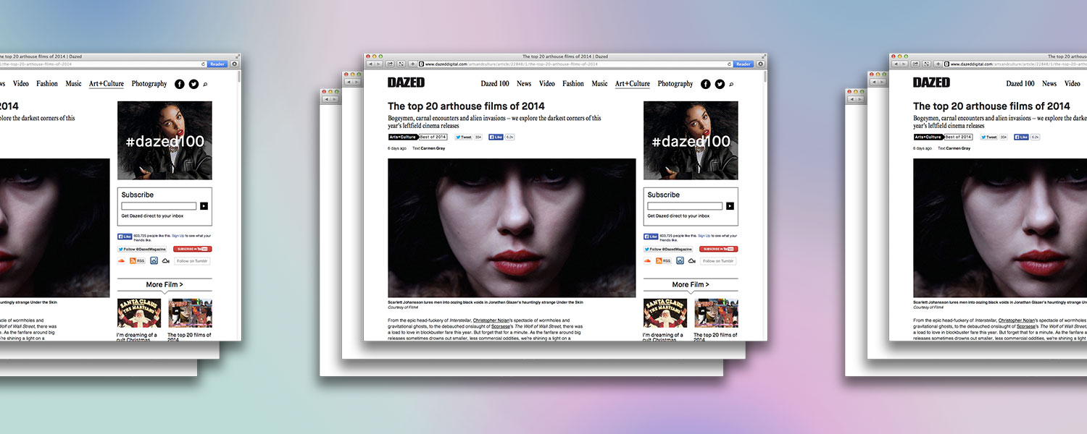
Task: Open News in the right window nav
Action: tap(1049, 84)
